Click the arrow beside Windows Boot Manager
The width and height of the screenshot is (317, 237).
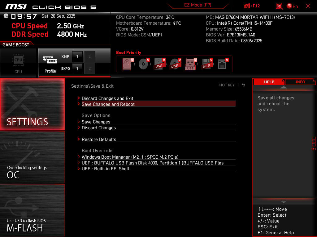tap(79, 156)
